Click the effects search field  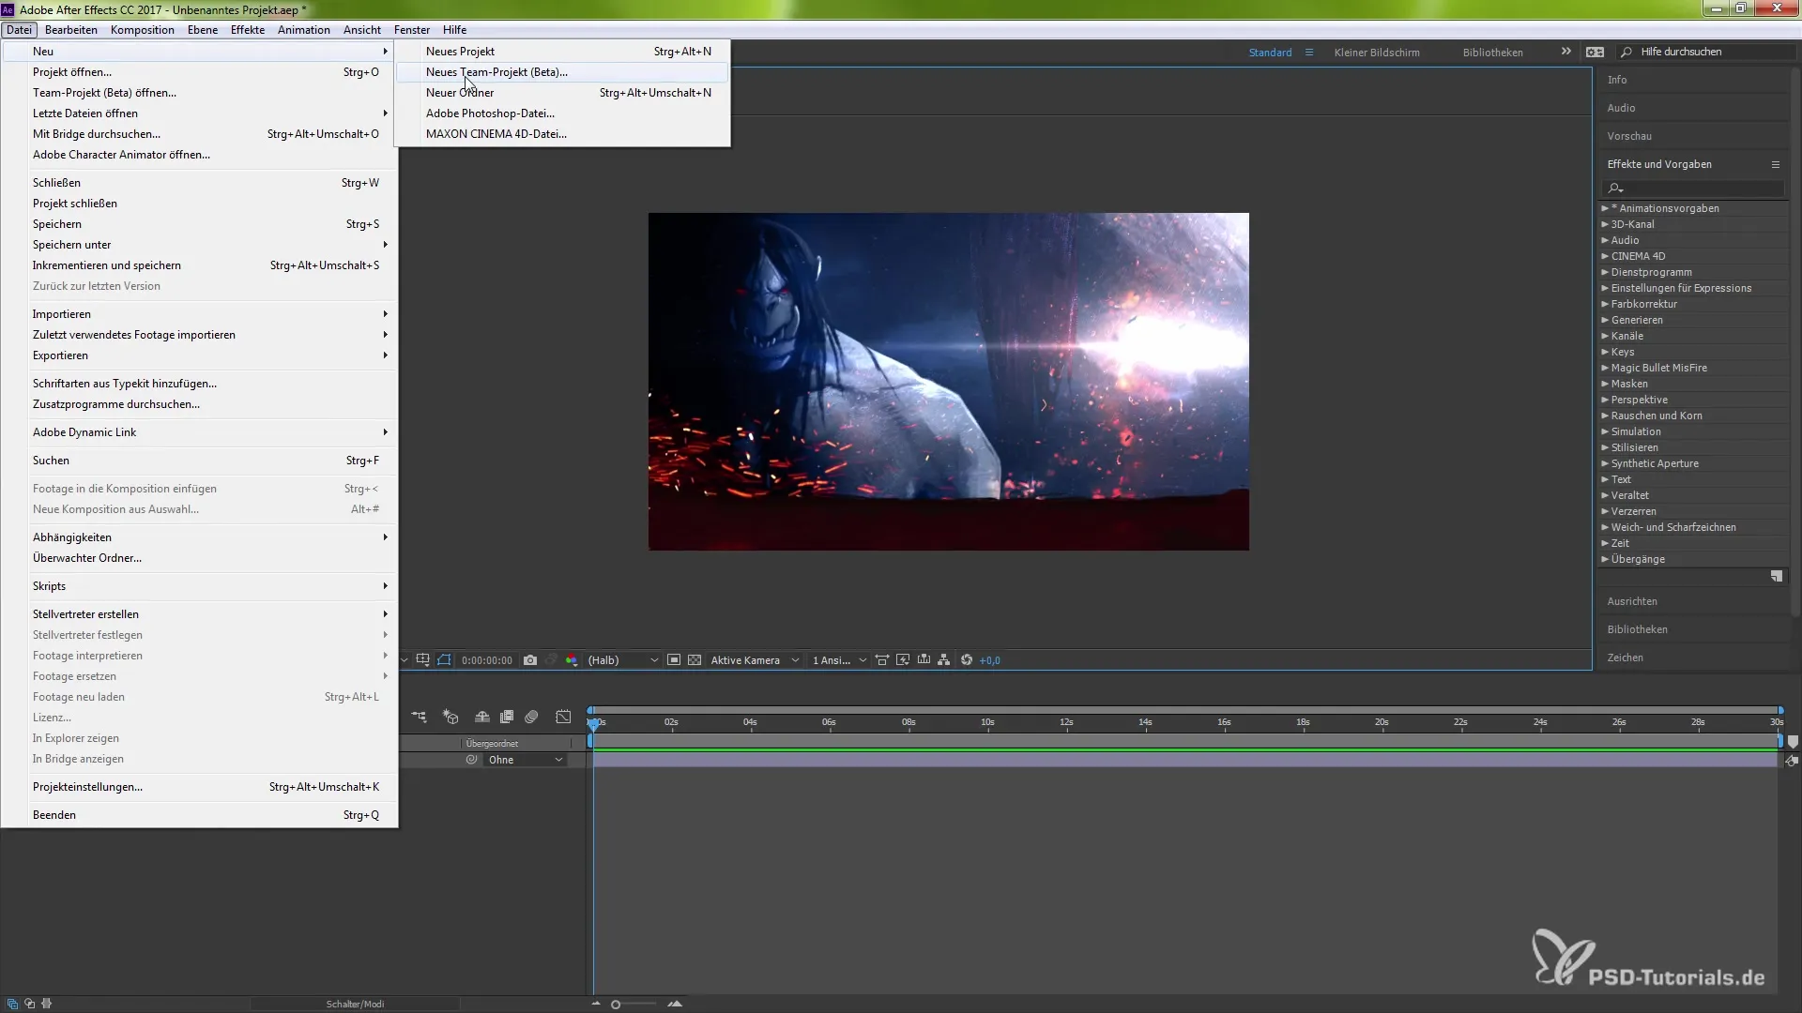pyautogui.click(x=1694, y=189)
